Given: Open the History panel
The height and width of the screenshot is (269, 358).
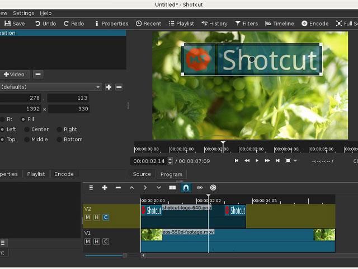Looking at the screenshot, I should click(x=214, y=24).
